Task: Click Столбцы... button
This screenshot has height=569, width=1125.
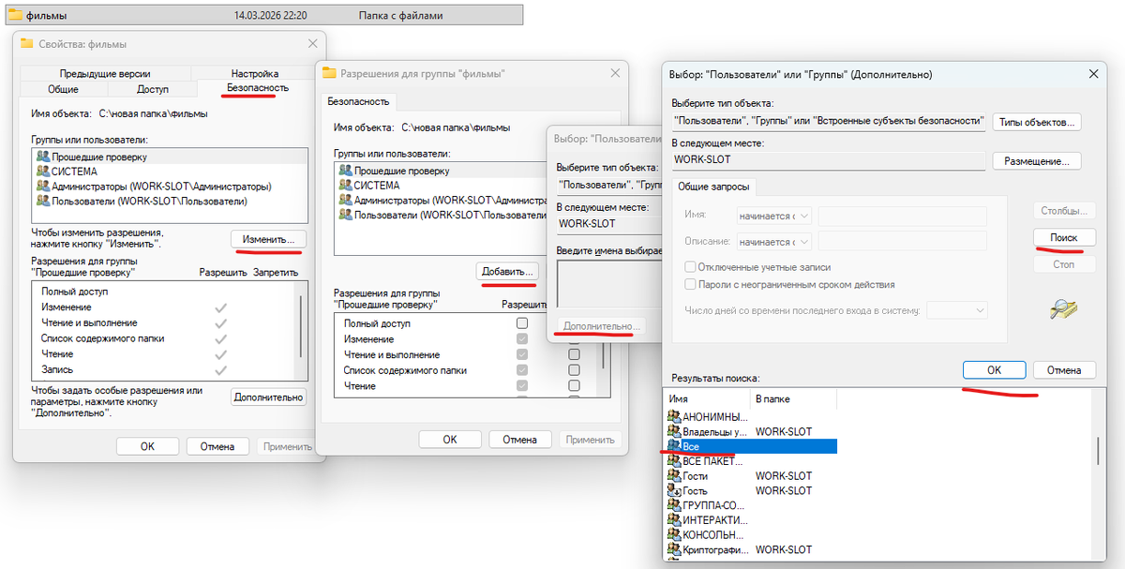Action: (1064, 211)
